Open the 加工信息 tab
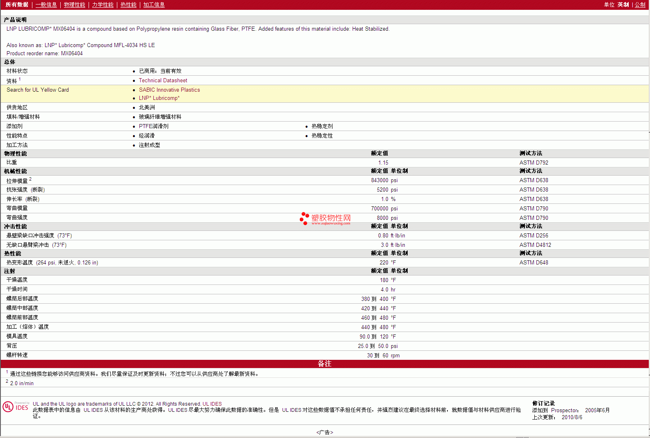The image size is (650, 438). click(154, 5)
